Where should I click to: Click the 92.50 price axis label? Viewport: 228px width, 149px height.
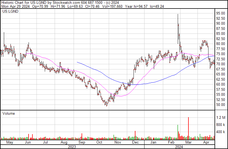click(x=221, y=18)
